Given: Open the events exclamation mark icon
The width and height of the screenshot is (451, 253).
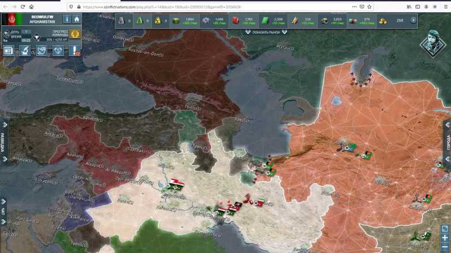Looking at the screenshot, I should [x=75, y=51].
